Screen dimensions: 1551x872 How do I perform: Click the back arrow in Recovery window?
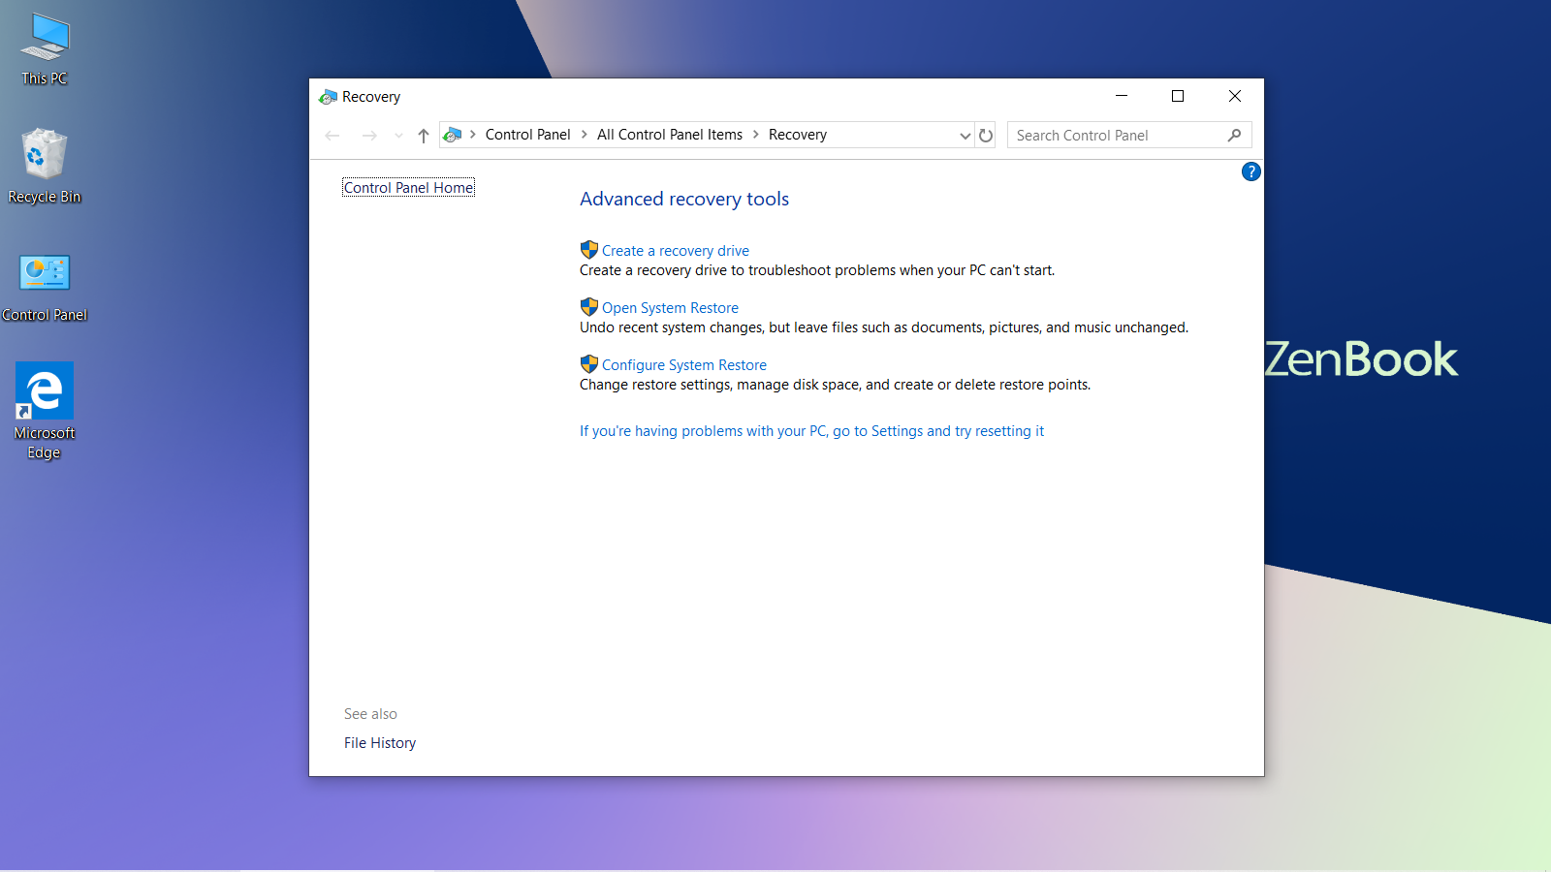click(332, 136)
